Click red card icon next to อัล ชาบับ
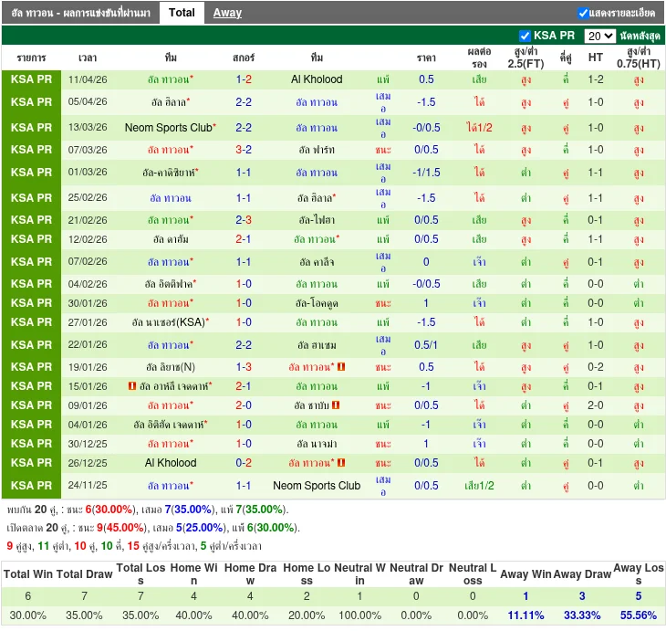 pos(336,405)
